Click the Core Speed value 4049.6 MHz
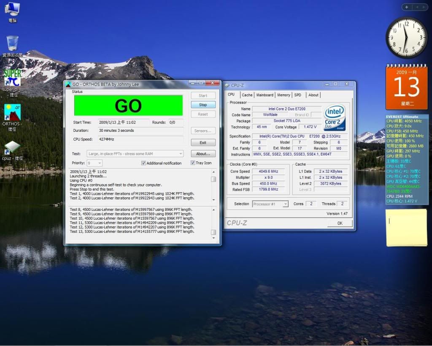 click(268, 172)
